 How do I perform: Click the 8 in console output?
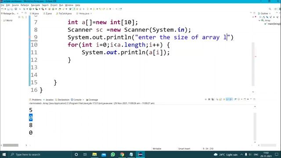pyautogui.click(x=31, y=125)
